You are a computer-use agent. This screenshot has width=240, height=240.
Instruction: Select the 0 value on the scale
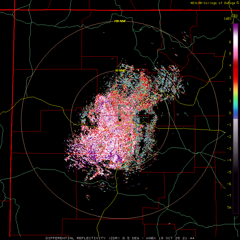230,113
